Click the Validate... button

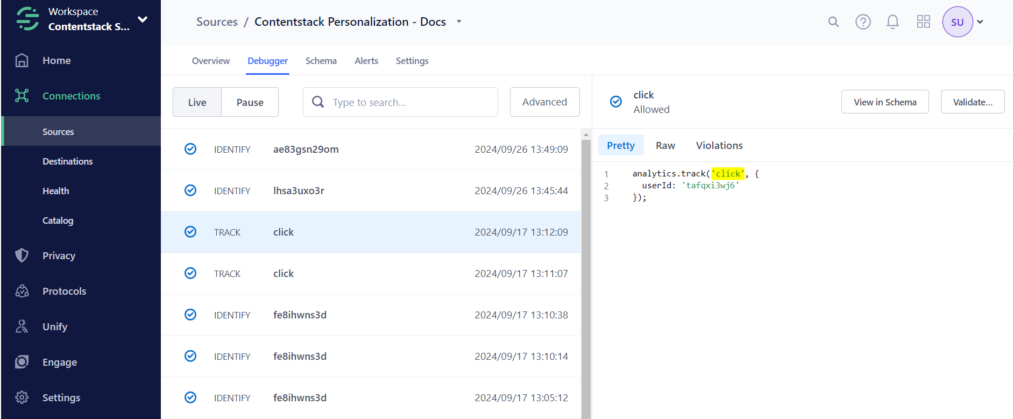tap(973, 102)
